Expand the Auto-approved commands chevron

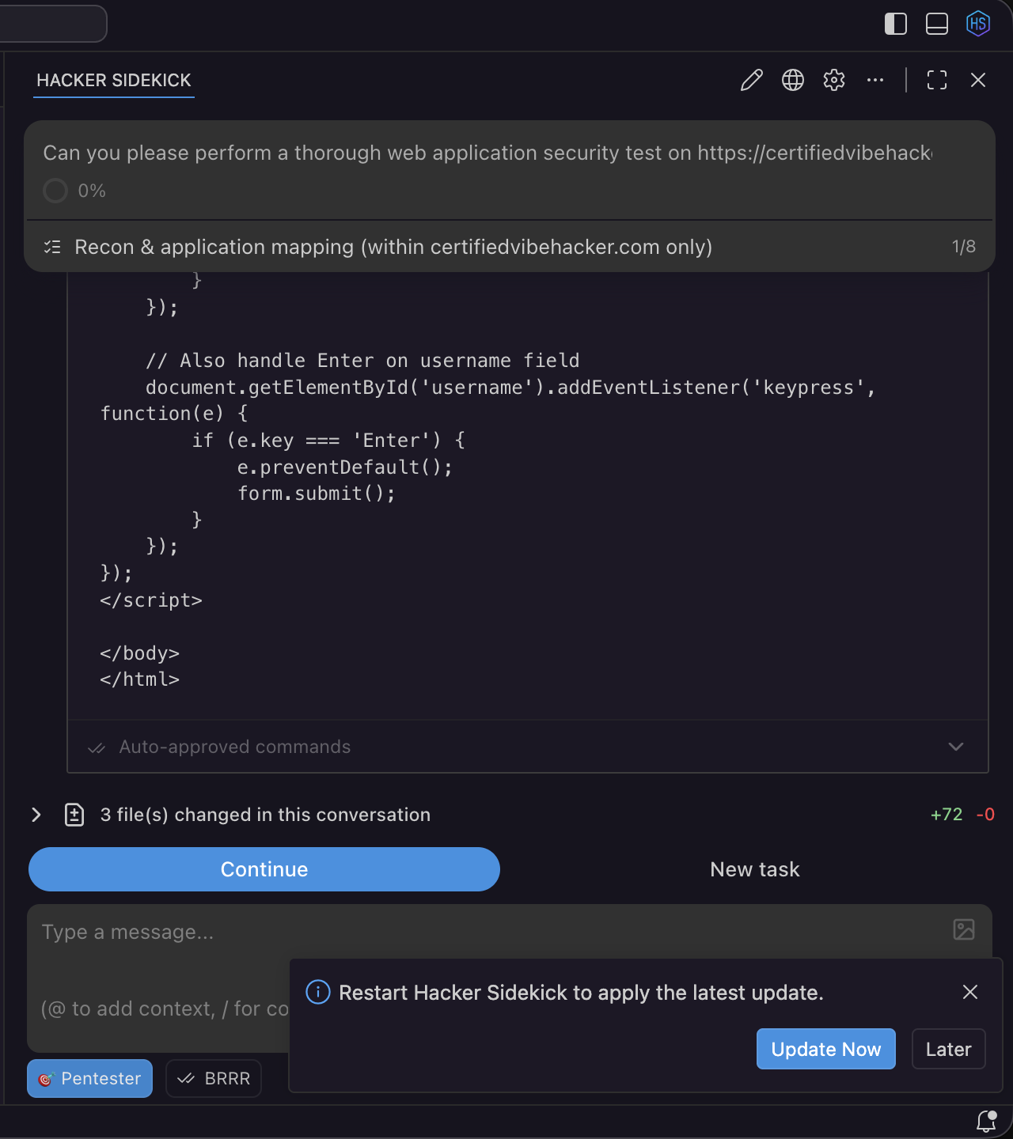pyautogui.click(x=956, y=747)
